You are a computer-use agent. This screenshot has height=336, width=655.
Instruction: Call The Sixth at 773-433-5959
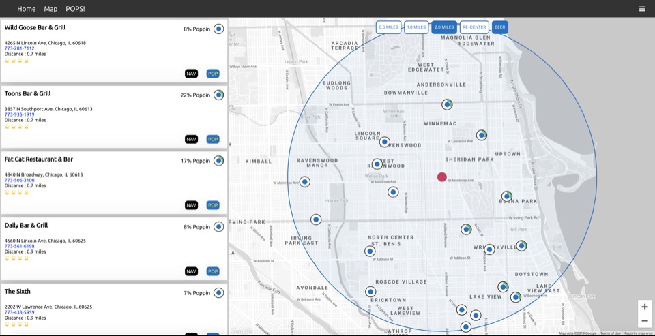tap(20, 312)
